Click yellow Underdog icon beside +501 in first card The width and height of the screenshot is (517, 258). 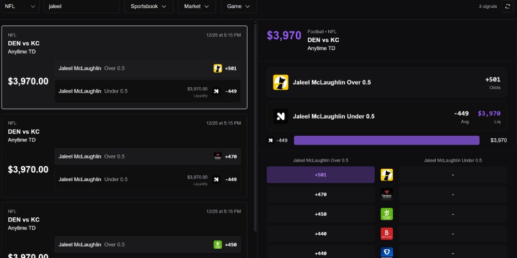(218, 69)
